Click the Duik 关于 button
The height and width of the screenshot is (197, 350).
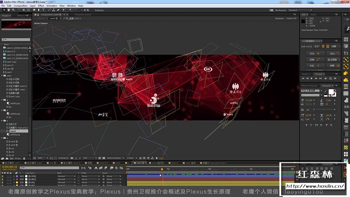(x=316, y=46)
